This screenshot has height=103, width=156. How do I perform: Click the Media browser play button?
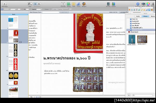coord(129,95)
